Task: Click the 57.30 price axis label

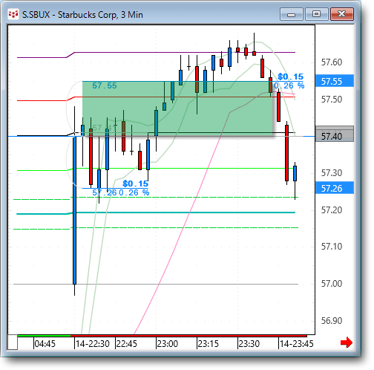Action: pyautogui.click(x=332, y=173)
